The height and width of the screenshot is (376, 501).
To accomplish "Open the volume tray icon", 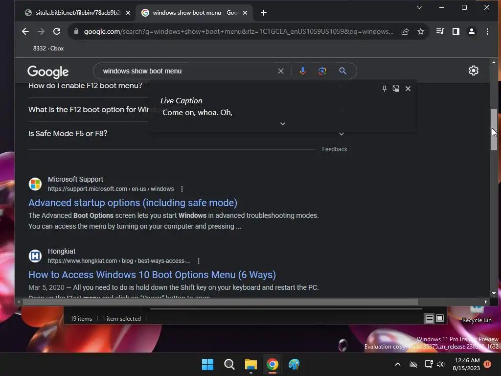I will (x=441, y=364).
